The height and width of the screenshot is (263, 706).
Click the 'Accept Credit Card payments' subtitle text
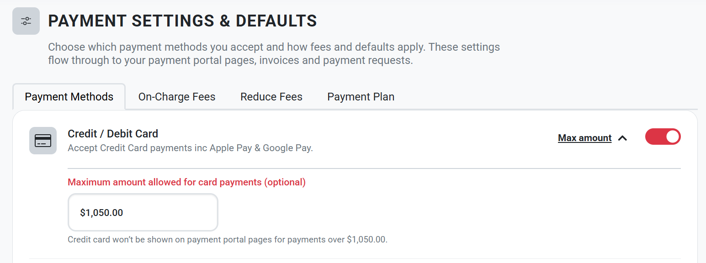[190, 148]
